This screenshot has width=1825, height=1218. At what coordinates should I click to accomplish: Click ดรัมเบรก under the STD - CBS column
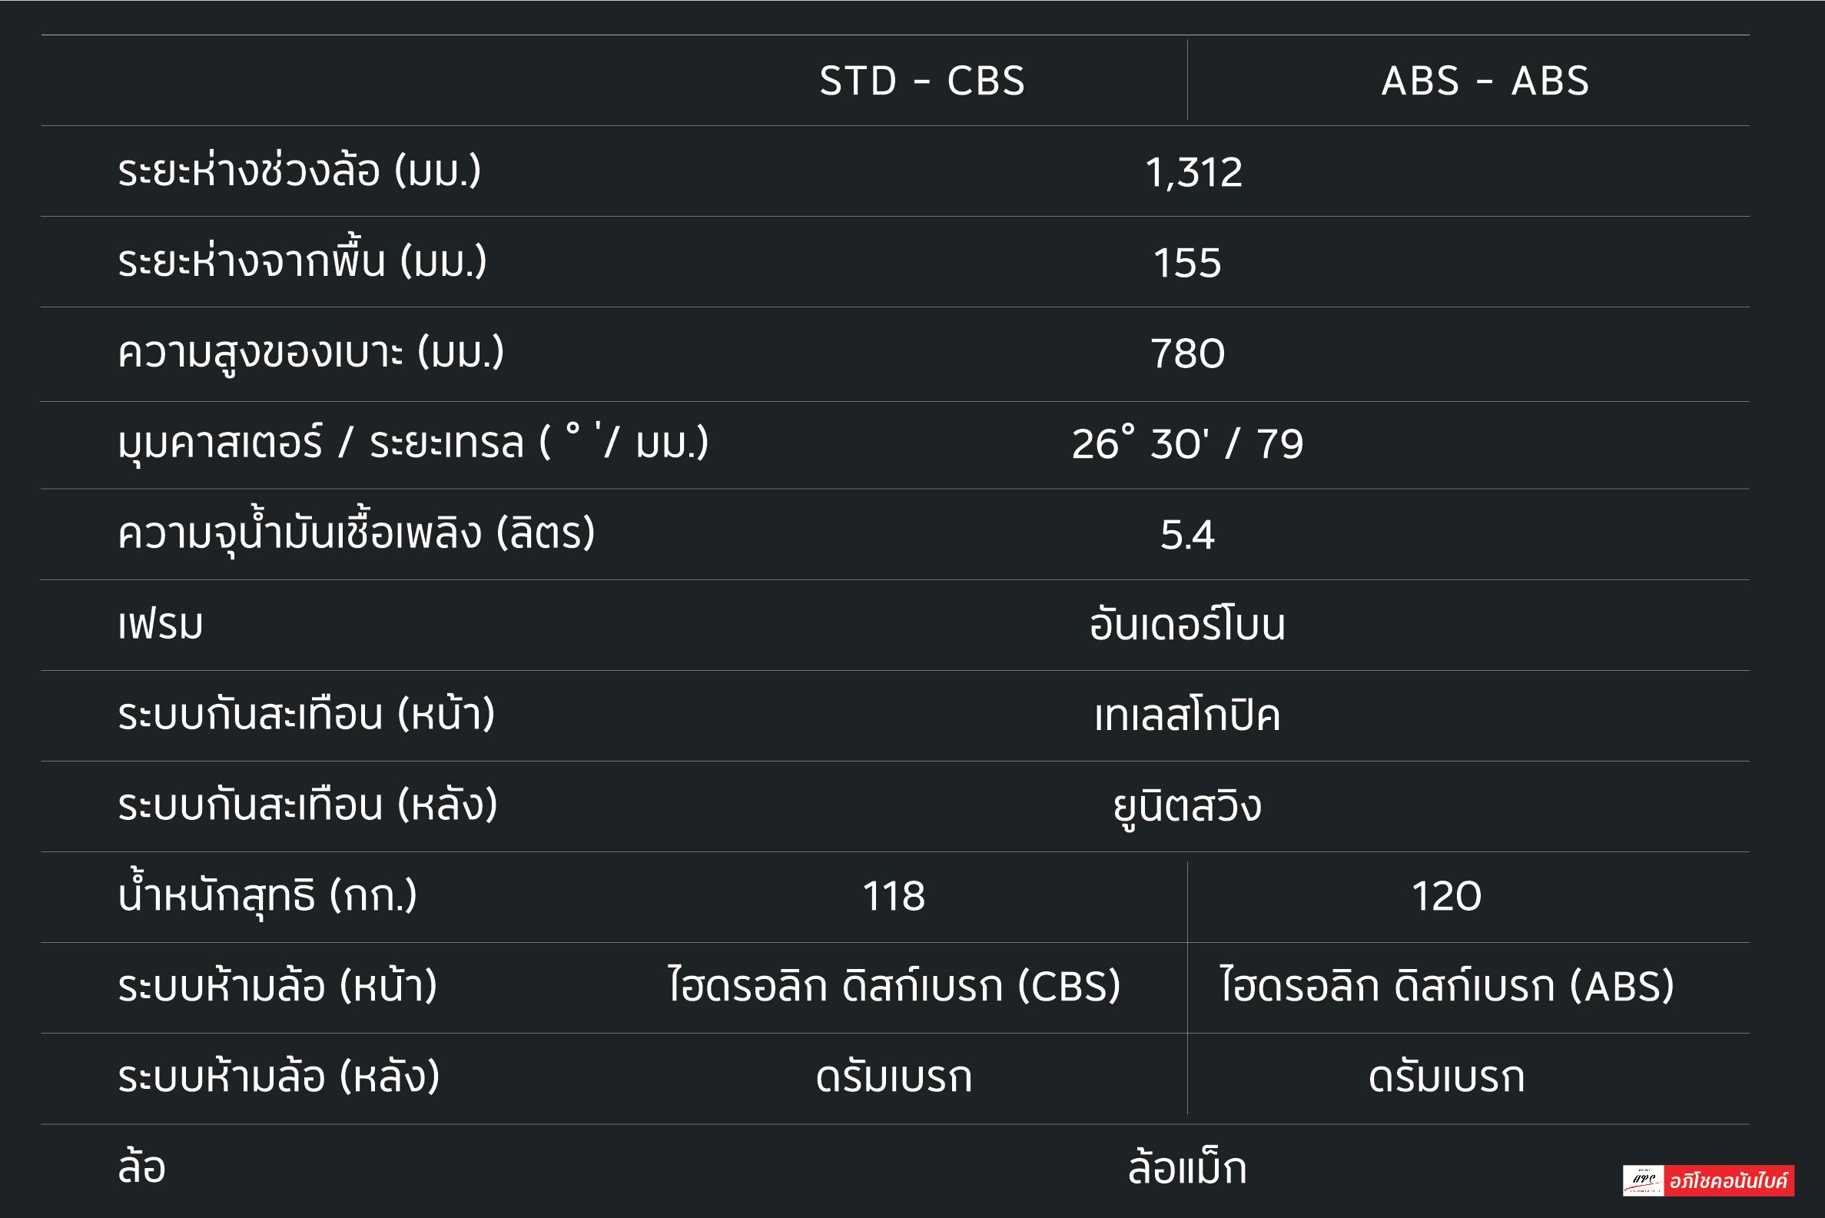pos(894,1077)
